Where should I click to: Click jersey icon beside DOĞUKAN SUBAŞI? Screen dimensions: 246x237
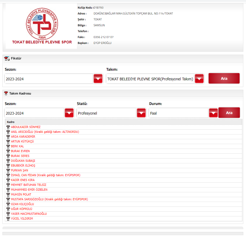(x=8, y=161)
